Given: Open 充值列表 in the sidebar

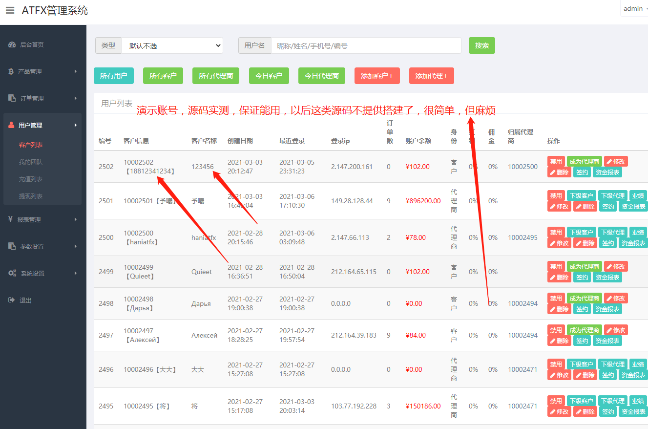Looking at the screenshot, I should tap(31, 179).
